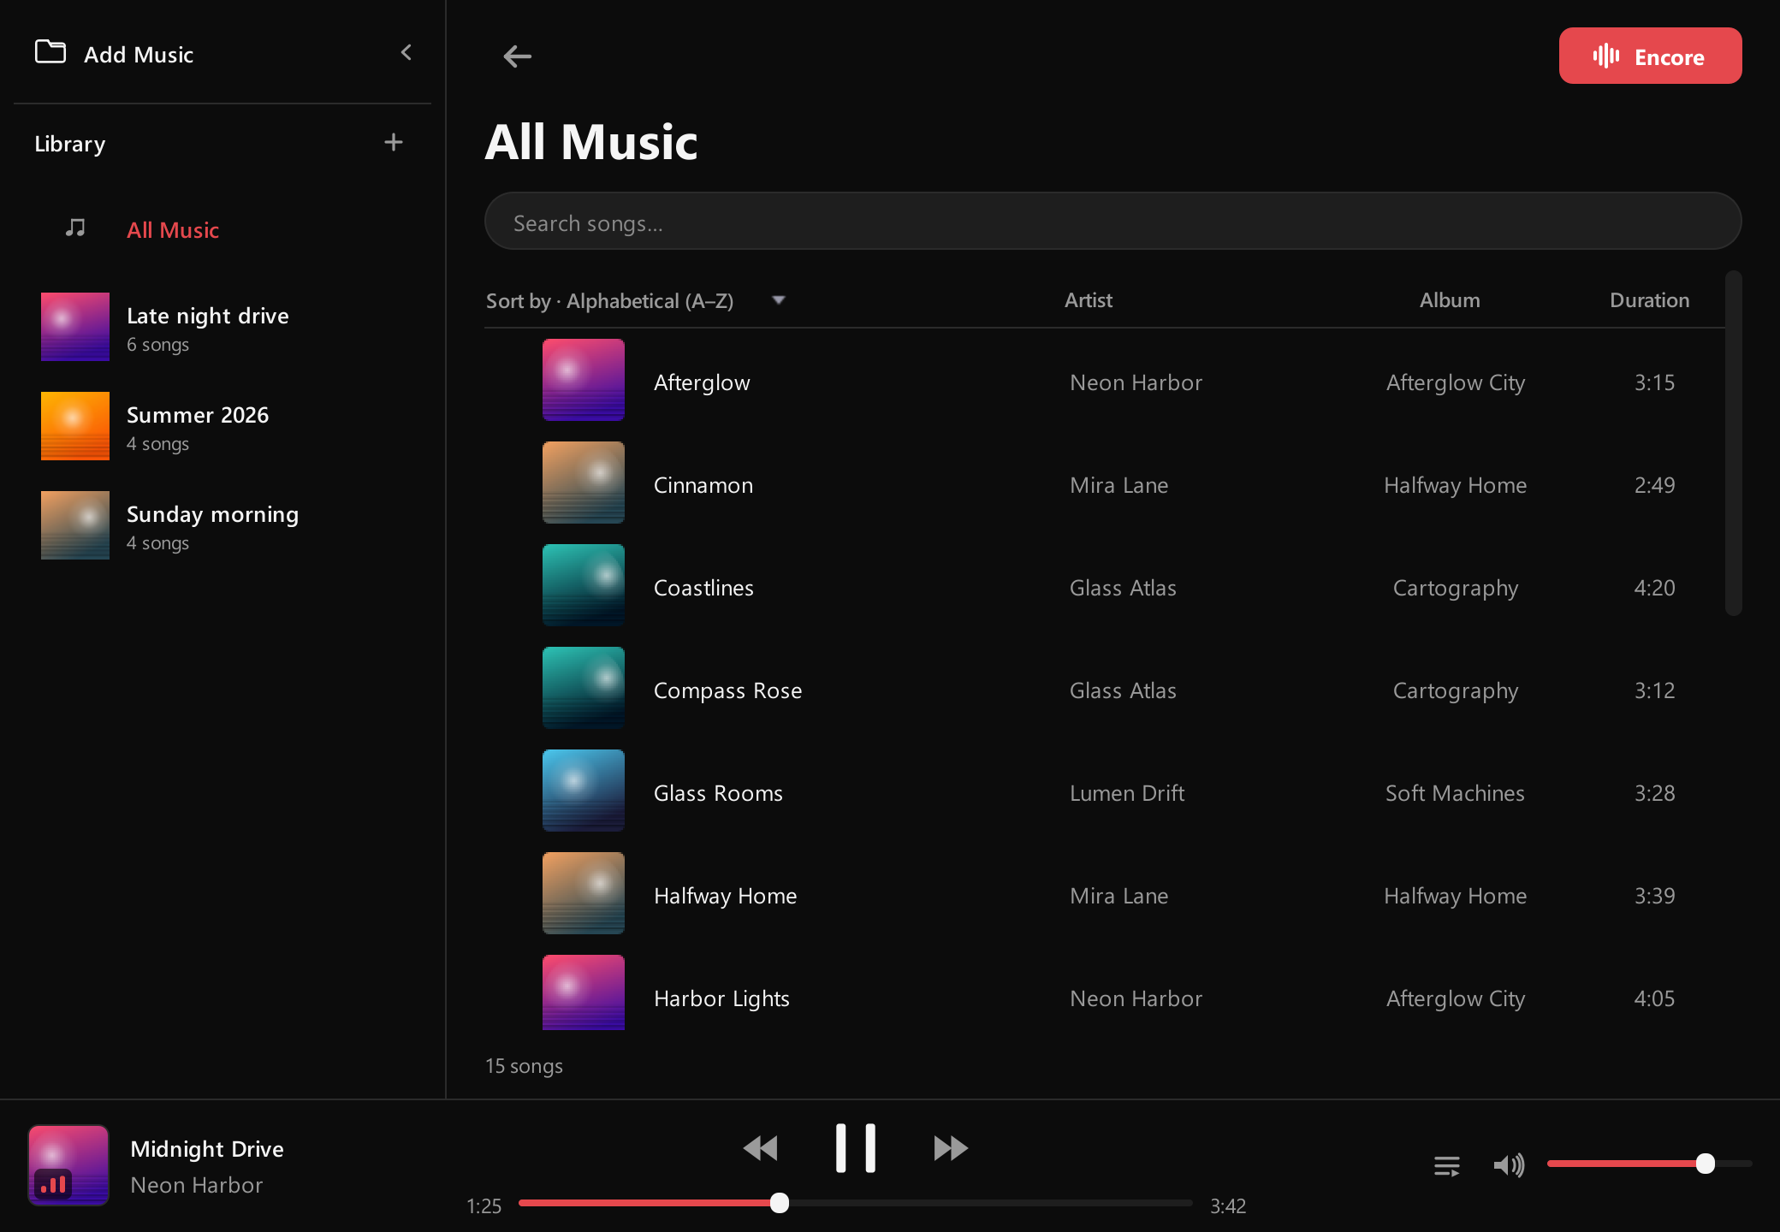Mute audio with the speaker icon

pyautogui.click(x=1509, y=1165)
